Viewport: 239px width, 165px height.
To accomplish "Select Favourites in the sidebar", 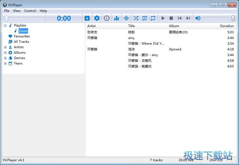I will (x=22, y=36).
